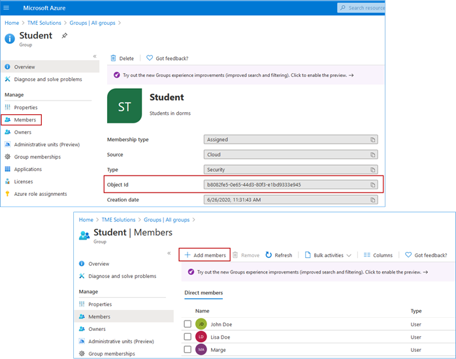Open Overview in the top Student sidebar
The height and width of the screenshot is (359, 456).
pyautogui.click(x=50, y=67)
